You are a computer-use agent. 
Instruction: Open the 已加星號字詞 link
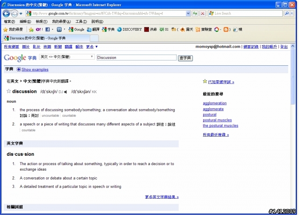tap(221, 82)
